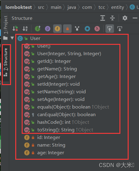
Task: Toggle Show Fields (f) filter
Action: pos(57,29)
